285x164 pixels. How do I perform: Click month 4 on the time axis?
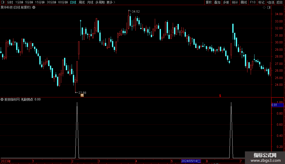tap(136, 161)
